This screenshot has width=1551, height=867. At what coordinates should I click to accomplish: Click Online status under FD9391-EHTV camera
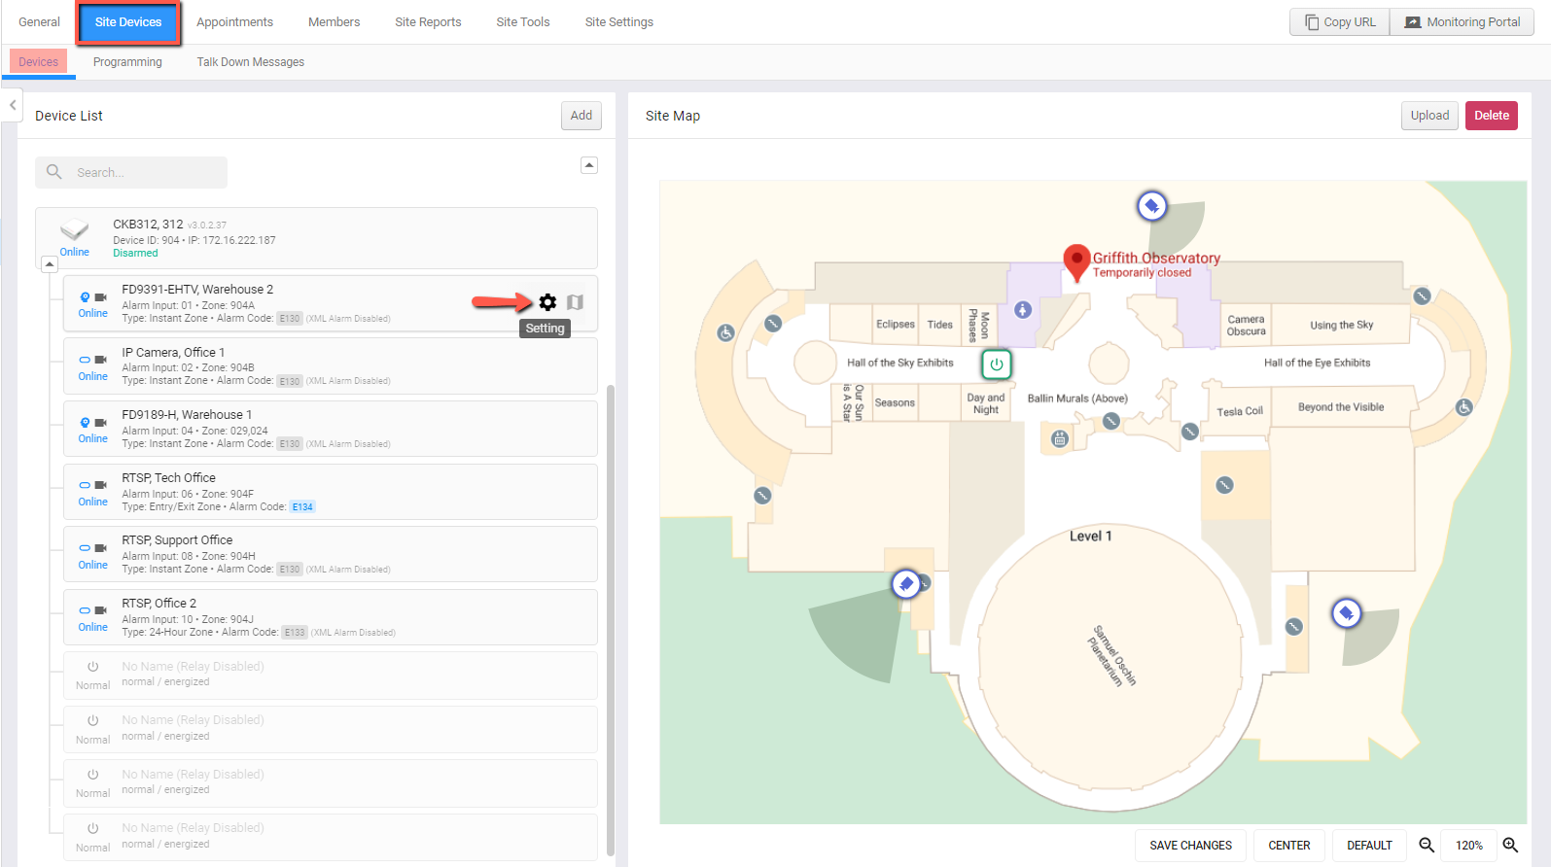[x=93, y=313]
